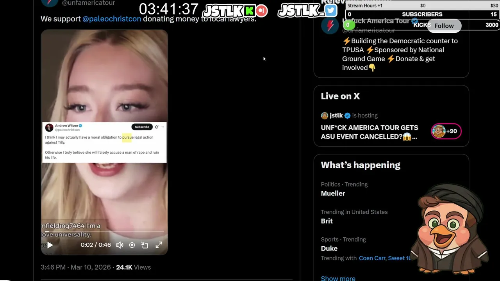Open Andrew Wilson's profile avatar

[49, 128]
